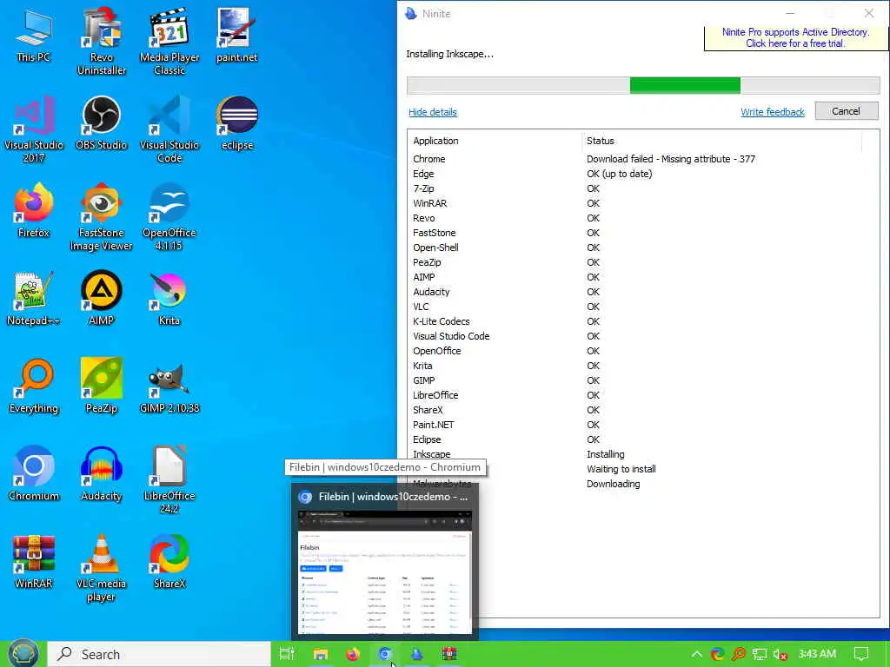Select the PeaZip desktop shortcut
Screen dimensions: 890x667
(102, 386)
